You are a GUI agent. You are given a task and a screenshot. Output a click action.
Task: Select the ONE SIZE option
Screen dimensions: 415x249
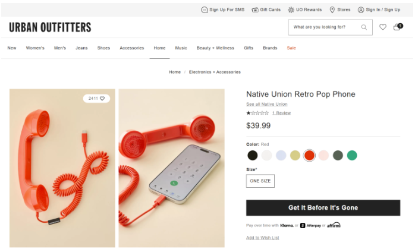[x=260, y=181]
